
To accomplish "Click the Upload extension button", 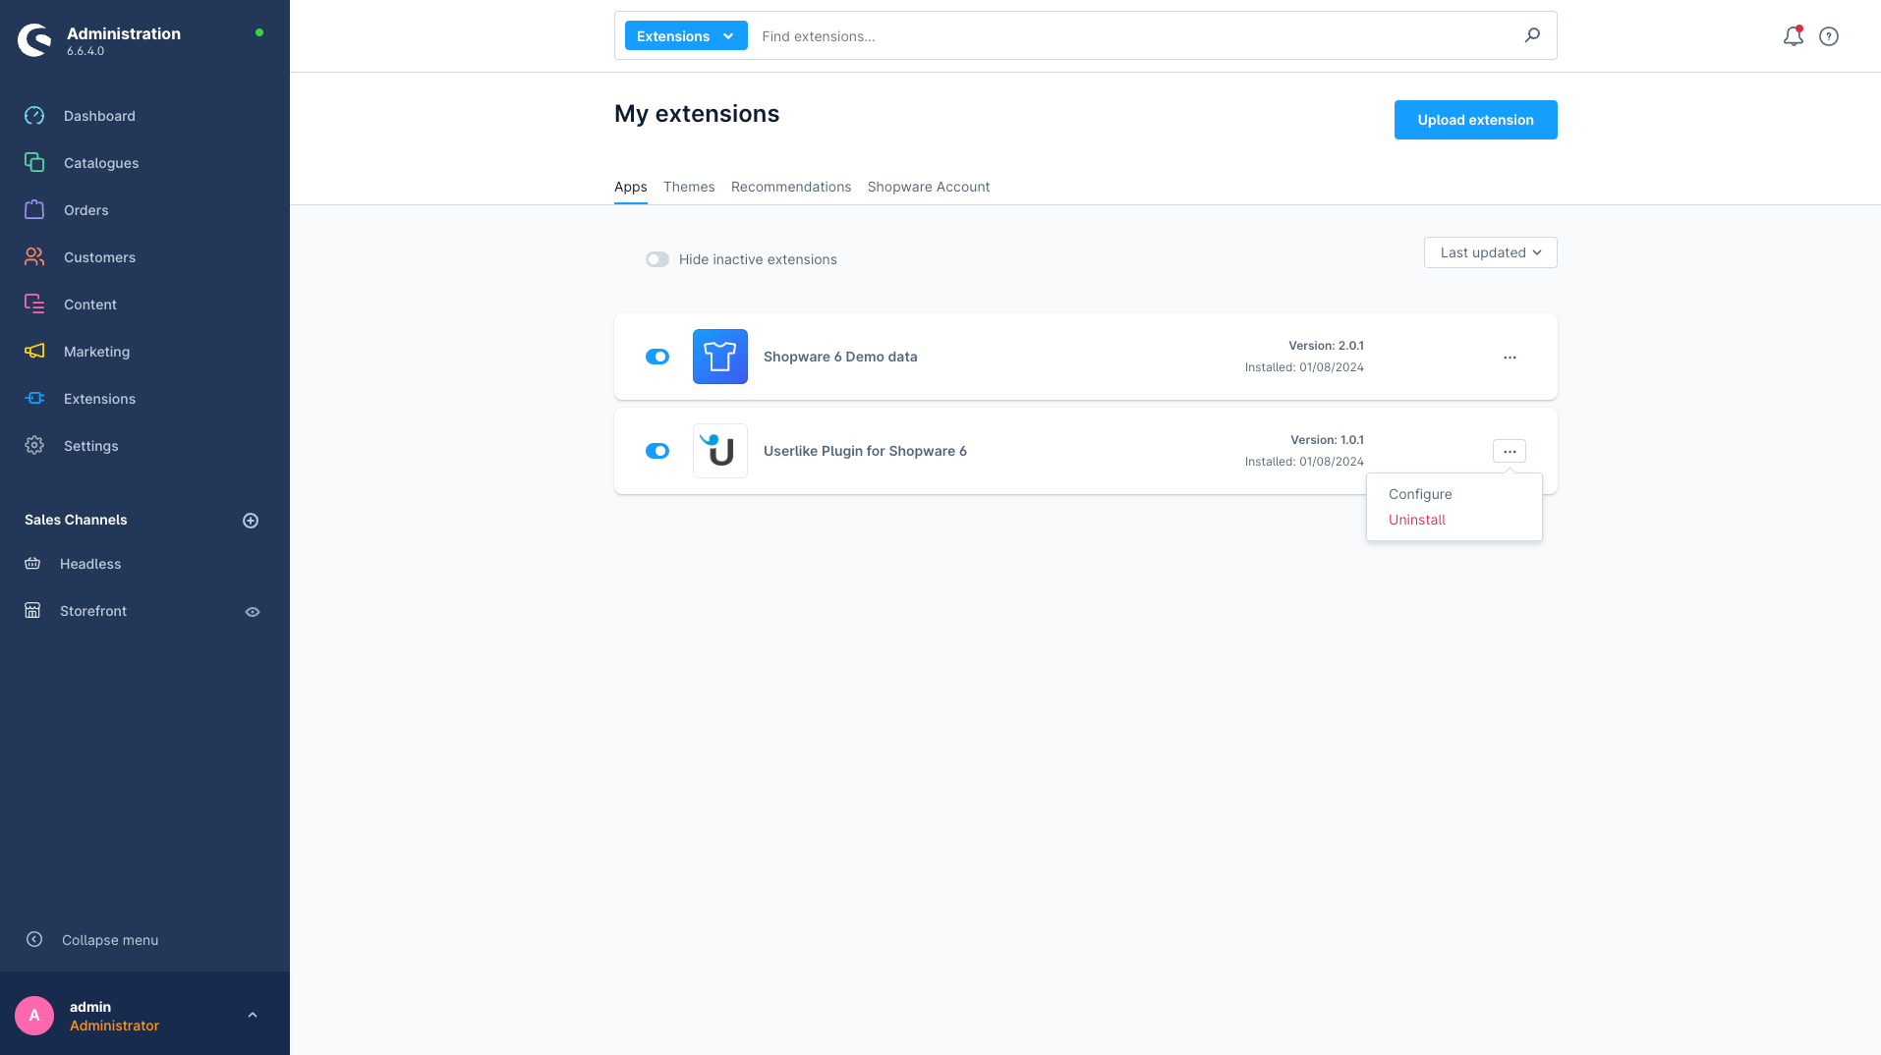I will point(1476,120).
